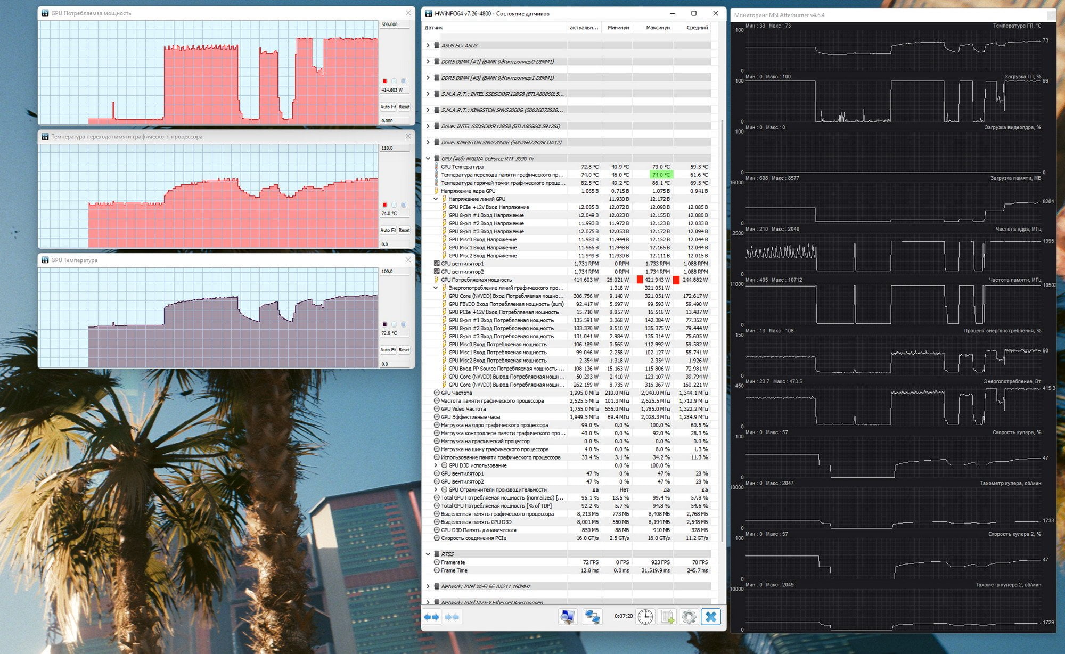Image resolution: width=1065 pixels, height=654 pixels.
Task: Collapse the RTSS sensor group
Action: 428,554
